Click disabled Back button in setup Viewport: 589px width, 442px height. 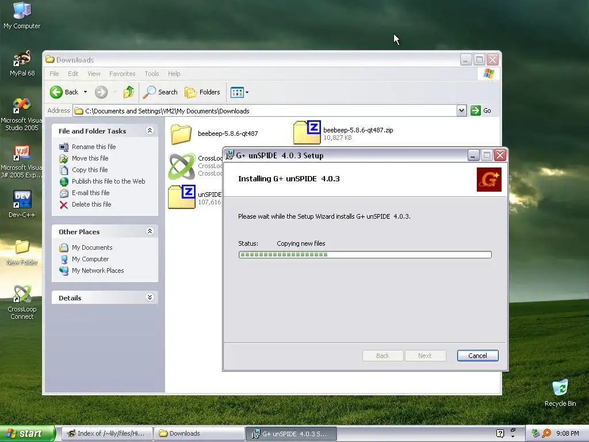(x=383, y=356)
